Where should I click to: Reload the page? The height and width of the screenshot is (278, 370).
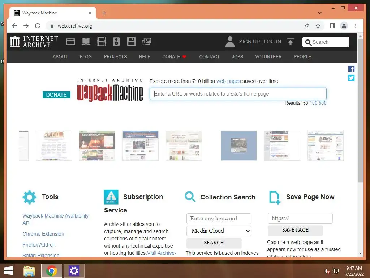click(x=38, y=26)
